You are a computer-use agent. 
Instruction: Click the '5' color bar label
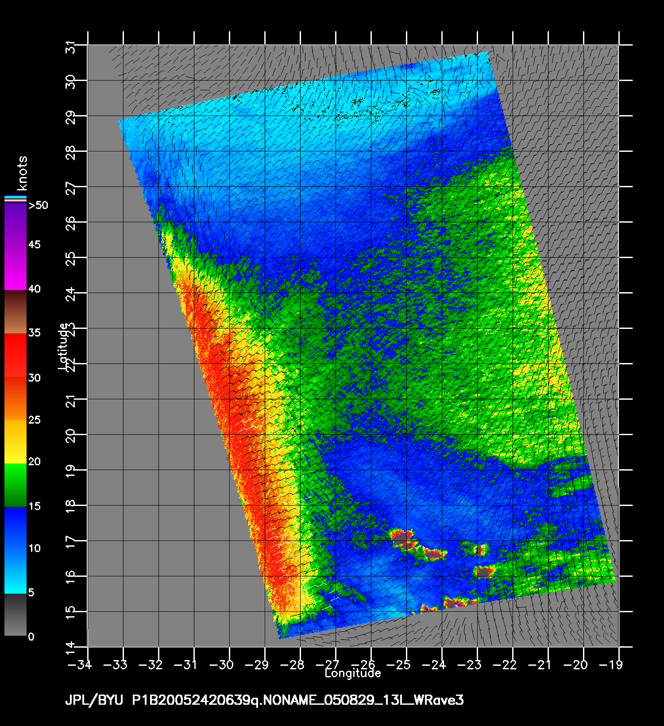[x=31, y=592]
